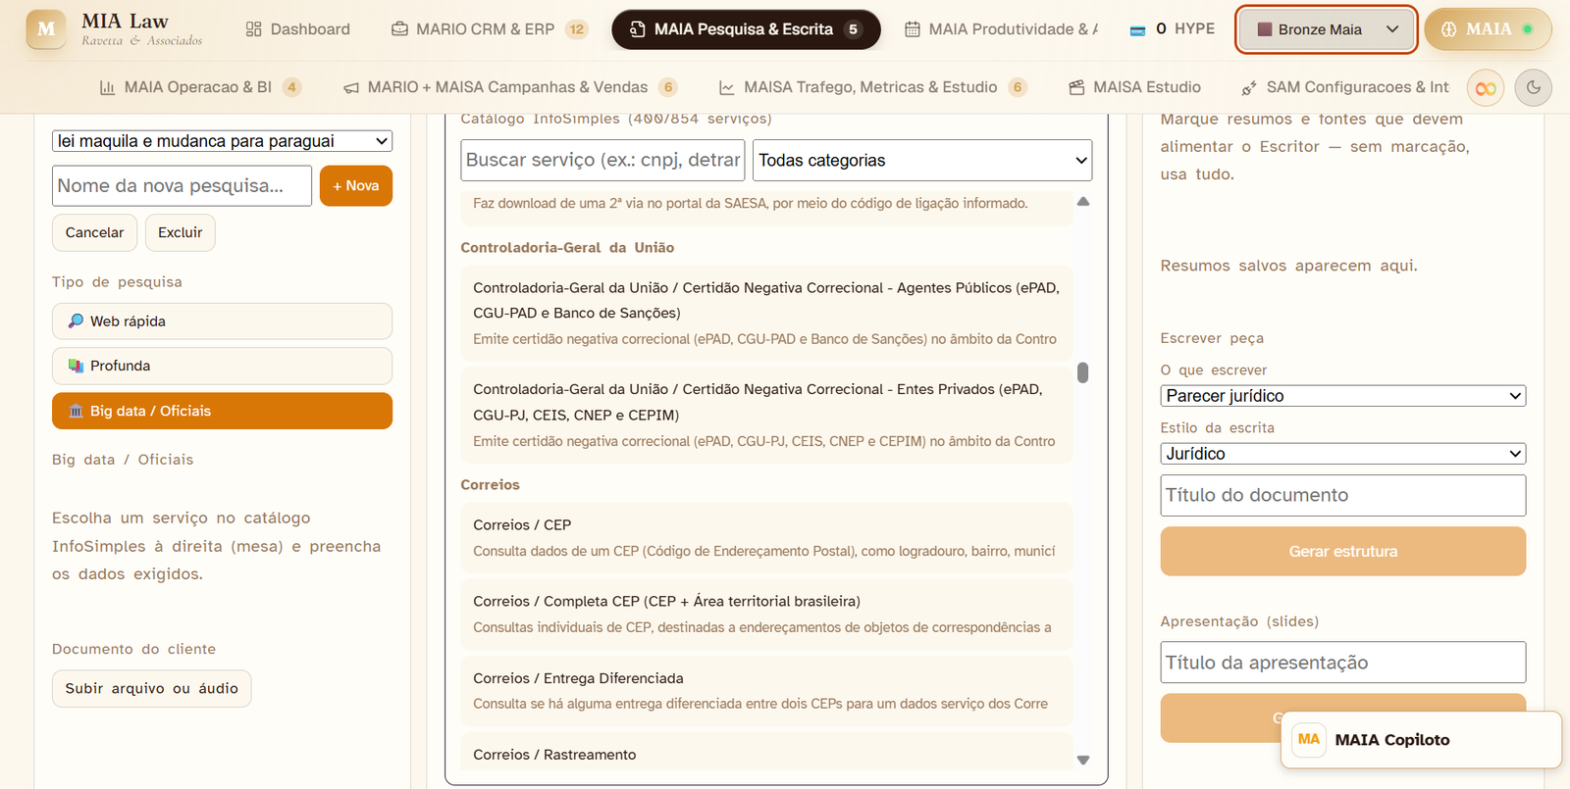Select Big data / Oficiais research type
The width and height of the screenshot is (1570, 789).
(x=222, y=411)
